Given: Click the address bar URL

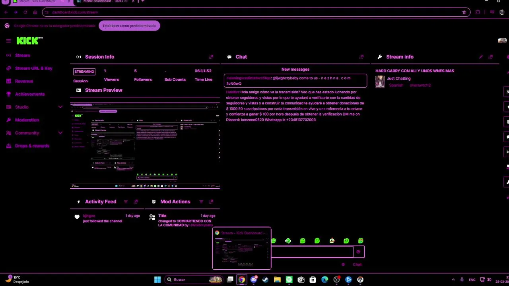Looking at the screenshot, I should (75, 12).
